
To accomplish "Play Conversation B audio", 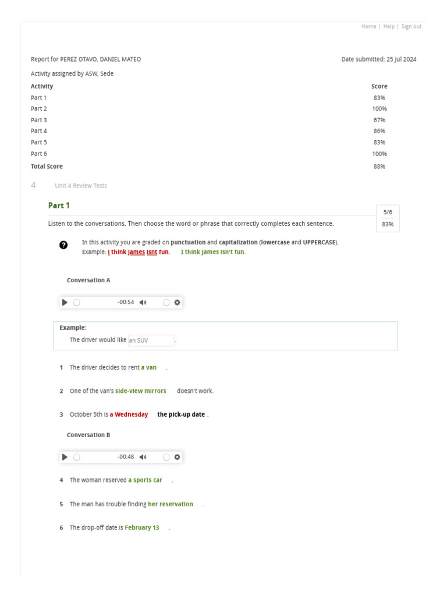I will pos(65,457).
